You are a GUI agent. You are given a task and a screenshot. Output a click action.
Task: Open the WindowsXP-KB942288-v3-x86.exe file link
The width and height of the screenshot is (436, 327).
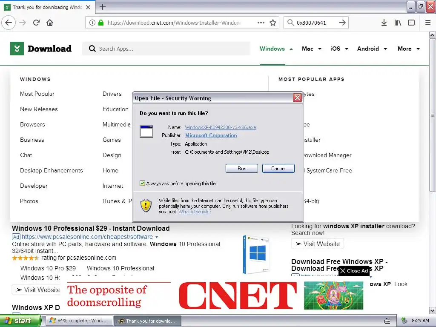(221, 127)
